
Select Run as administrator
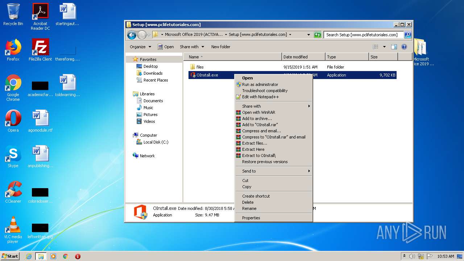coord(273,84)
